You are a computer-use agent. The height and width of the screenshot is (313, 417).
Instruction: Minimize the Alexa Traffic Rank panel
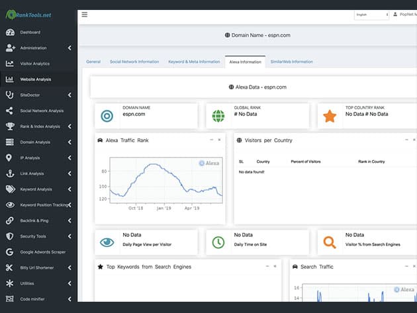click(211, 140)
